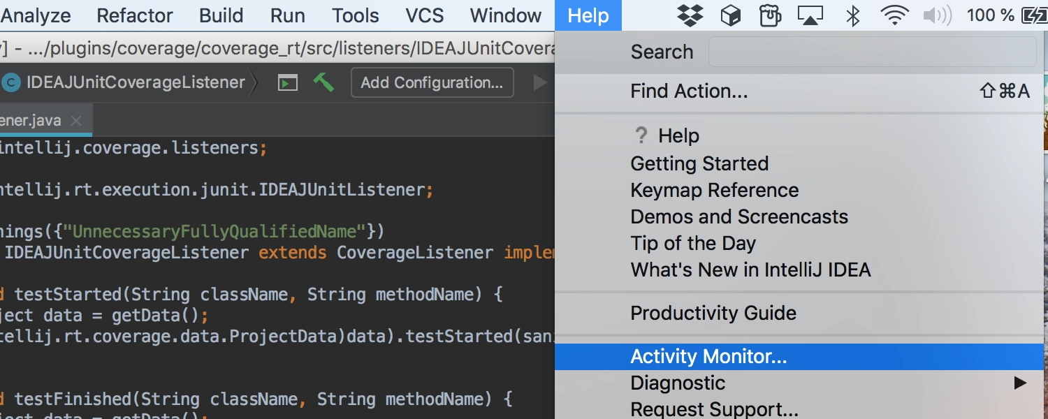Open the Add Configuration dropdown
The width and height of the screenshot is (1048, 419).
pos(432,82)
